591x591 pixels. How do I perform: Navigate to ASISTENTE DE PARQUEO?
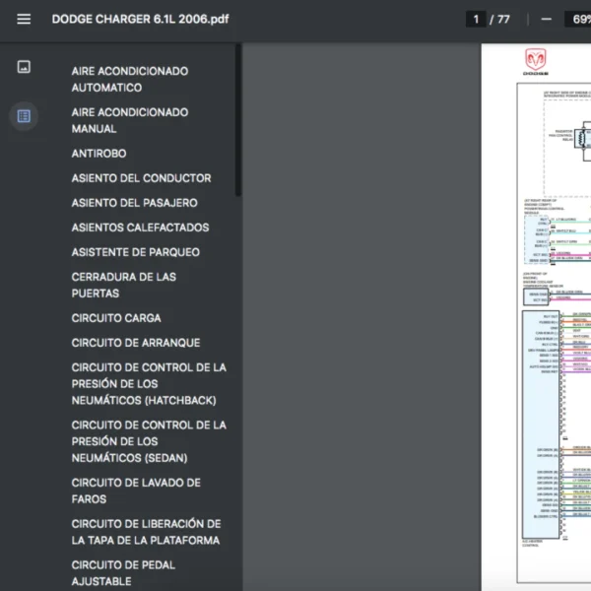(135, 252)
